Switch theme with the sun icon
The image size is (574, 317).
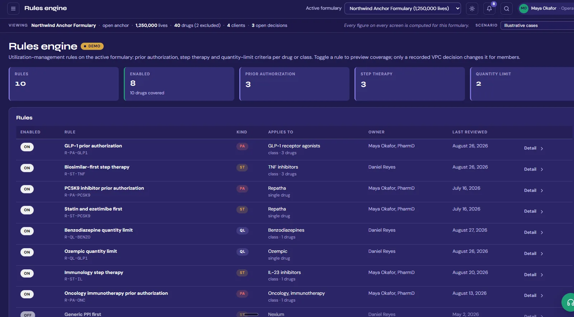[472, 9]
